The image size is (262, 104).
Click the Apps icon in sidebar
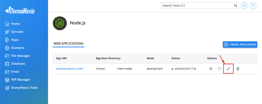click(7, 40)
